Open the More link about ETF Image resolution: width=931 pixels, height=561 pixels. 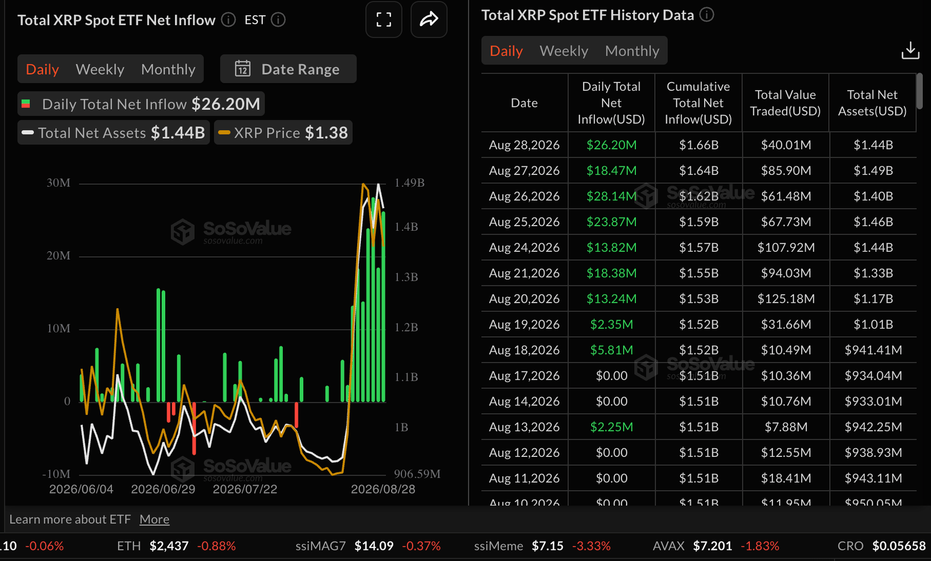154,519
